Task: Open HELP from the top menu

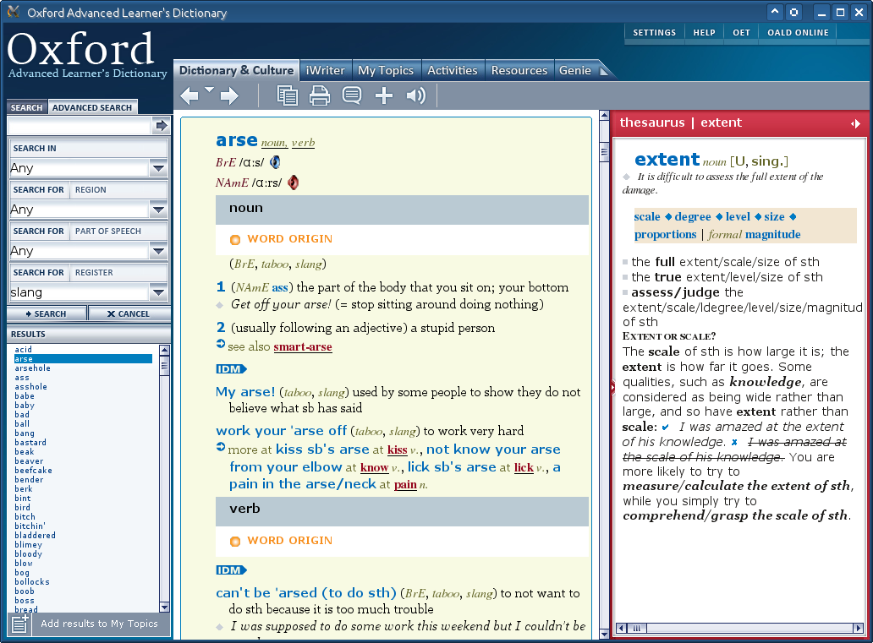Action: [x=705, y=32]
